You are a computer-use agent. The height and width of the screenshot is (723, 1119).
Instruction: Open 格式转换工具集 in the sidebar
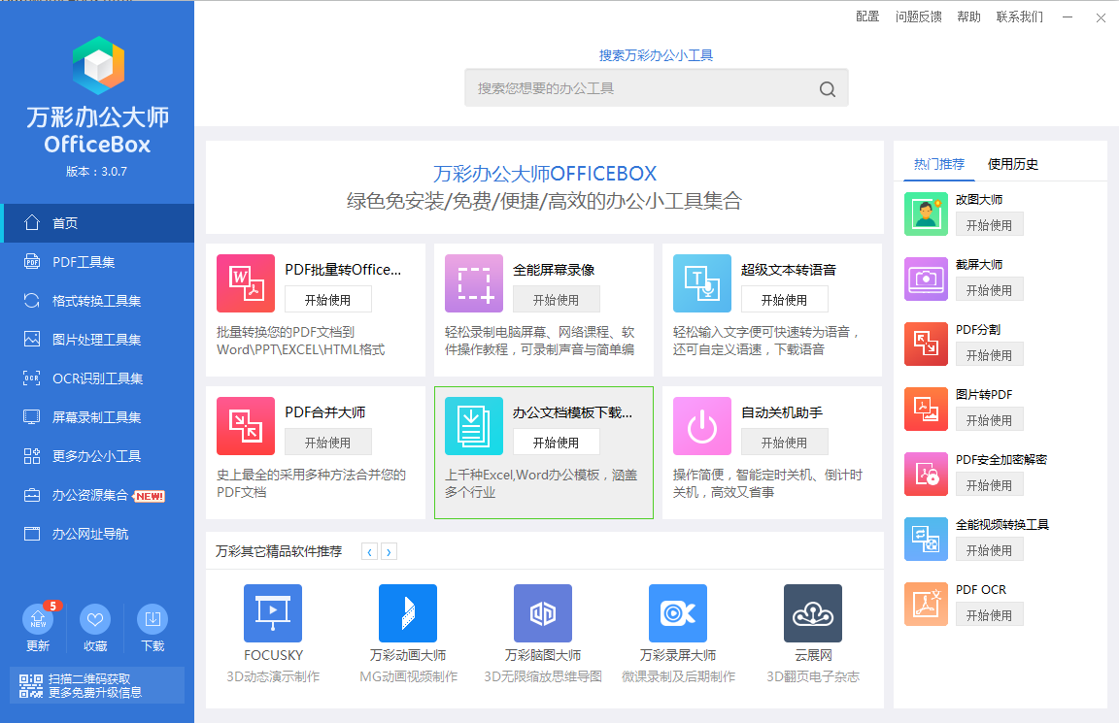[x=97, y=301]
